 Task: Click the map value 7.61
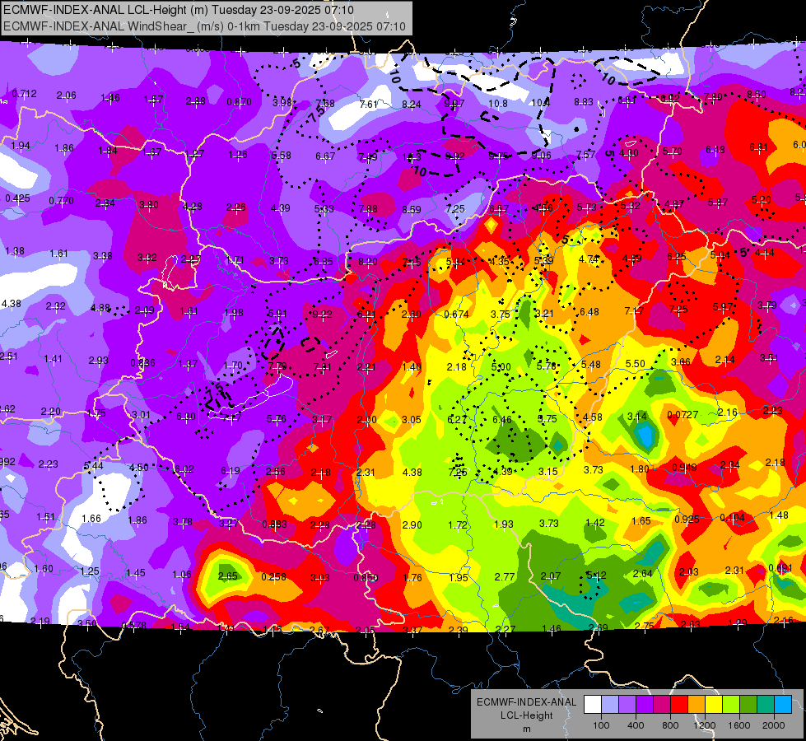(369, 105)
